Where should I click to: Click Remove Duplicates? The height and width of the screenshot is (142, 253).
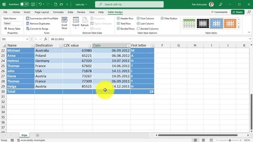tap(38, 24)
